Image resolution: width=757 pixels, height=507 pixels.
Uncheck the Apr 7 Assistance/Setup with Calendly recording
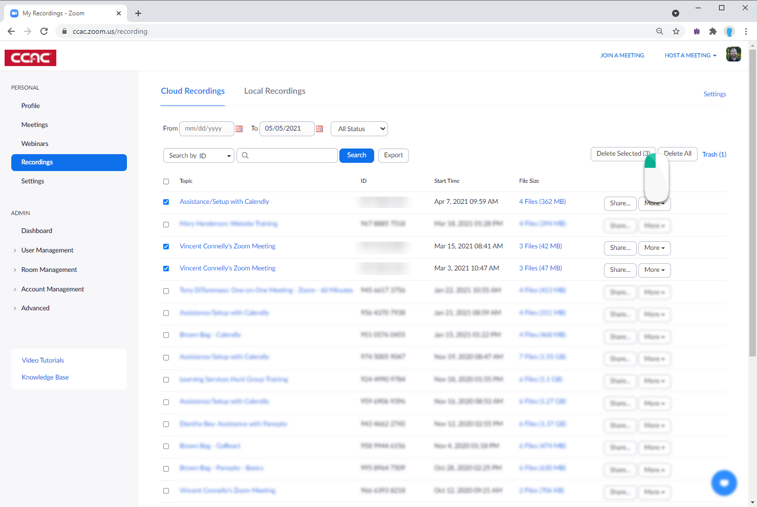(166, 202)
